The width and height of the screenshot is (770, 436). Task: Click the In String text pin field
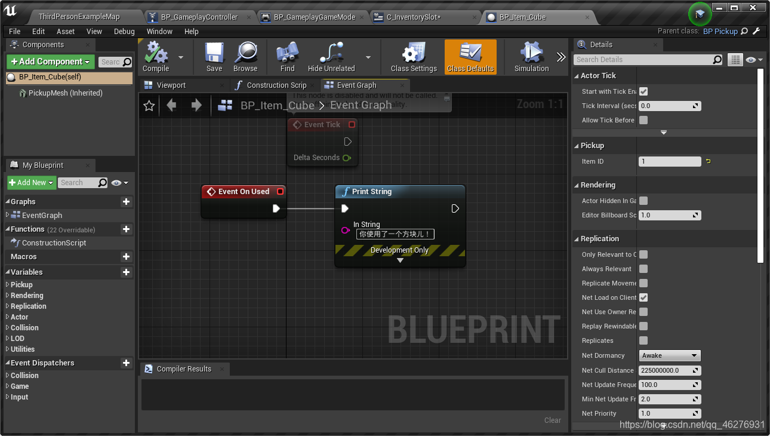(395, 234)
